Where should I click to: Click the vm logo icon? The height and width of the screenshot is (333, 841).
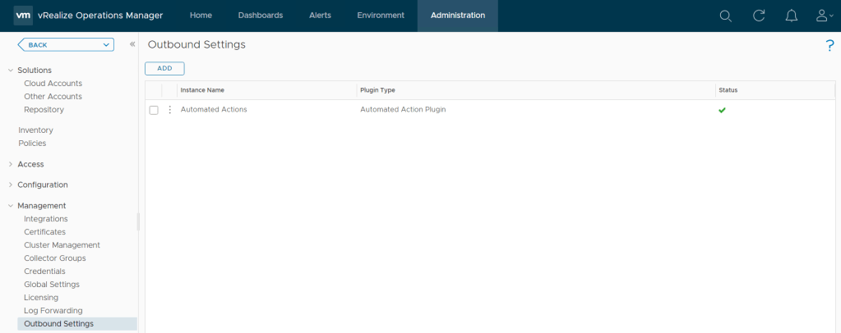pyautogui.click(x=23, y=16)
